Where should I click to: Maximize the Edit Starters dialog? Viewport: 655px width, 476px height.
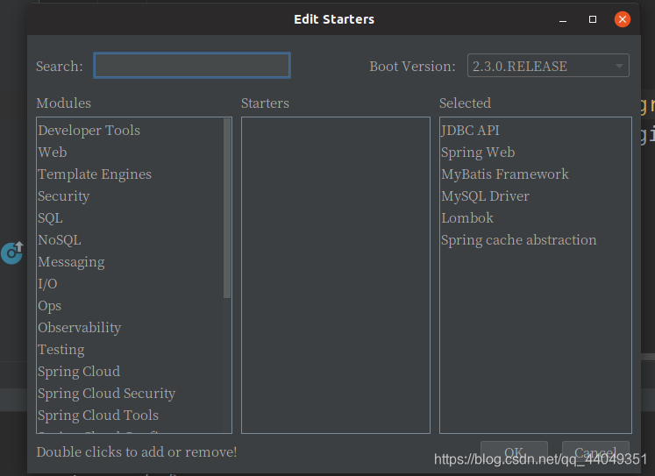[593, 19]
